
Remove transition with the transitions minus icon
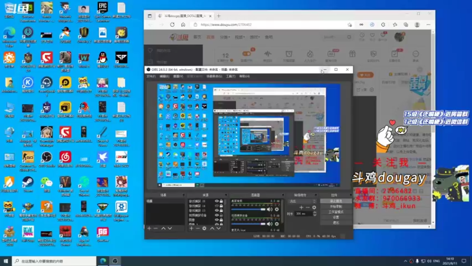click(307, 207)
